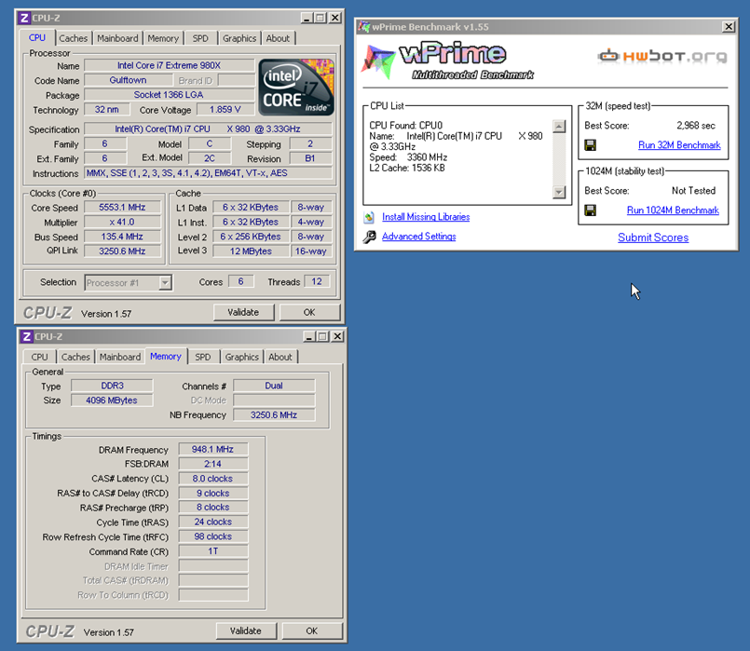Switch to Mainboard tab in bottom CPU-Z window
Screen dimensions: 750x651
[119, 357]
